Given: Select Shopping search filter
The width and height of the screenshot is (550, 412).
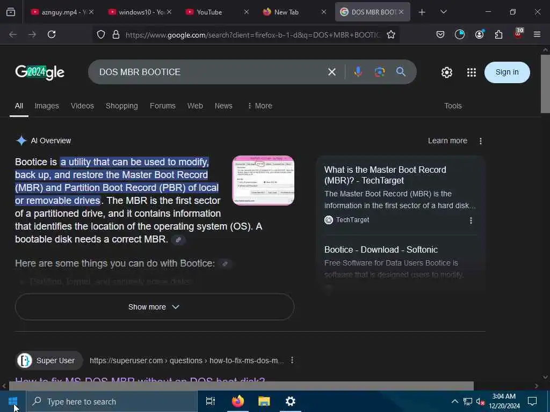Looking at the screenshot, I should [x=122, y=106].
